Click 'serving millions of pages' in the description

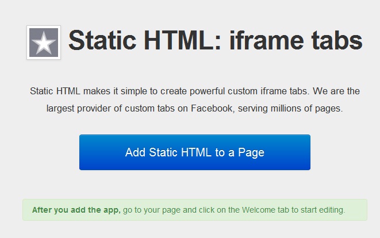point(289,108)
